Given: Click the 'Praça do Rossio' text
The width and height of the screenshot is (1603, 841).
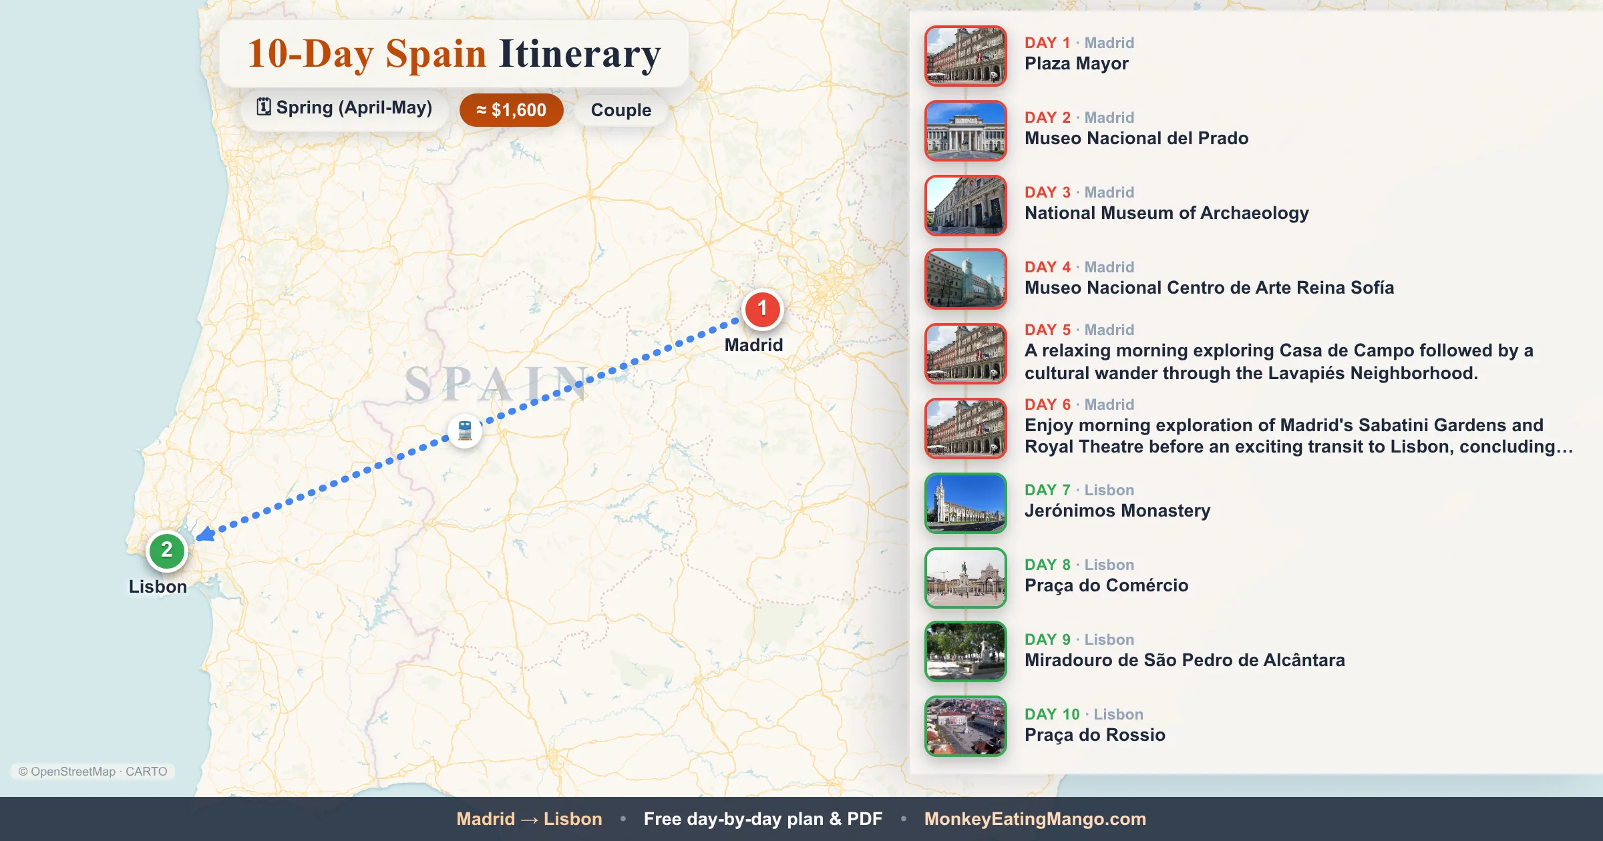Looking at the screenshot, I should [1095, 736].
